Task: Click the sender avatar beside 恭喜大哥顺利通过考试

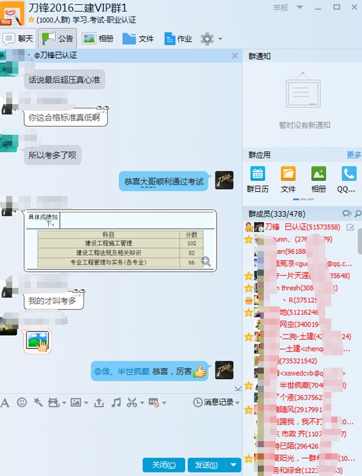Action: (225, 180)
